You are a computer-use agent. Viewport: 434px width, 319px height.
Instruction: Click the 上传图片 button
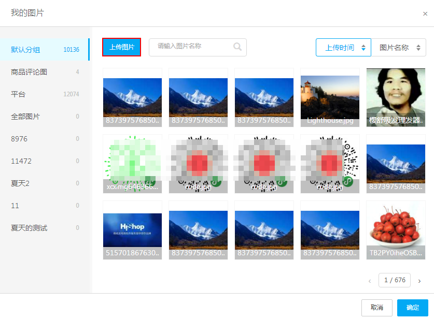coord(122,47)
